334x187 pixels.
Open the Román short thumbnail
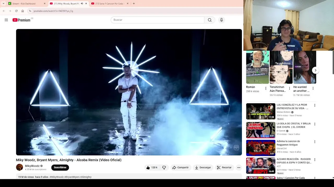tap(258, 67)
